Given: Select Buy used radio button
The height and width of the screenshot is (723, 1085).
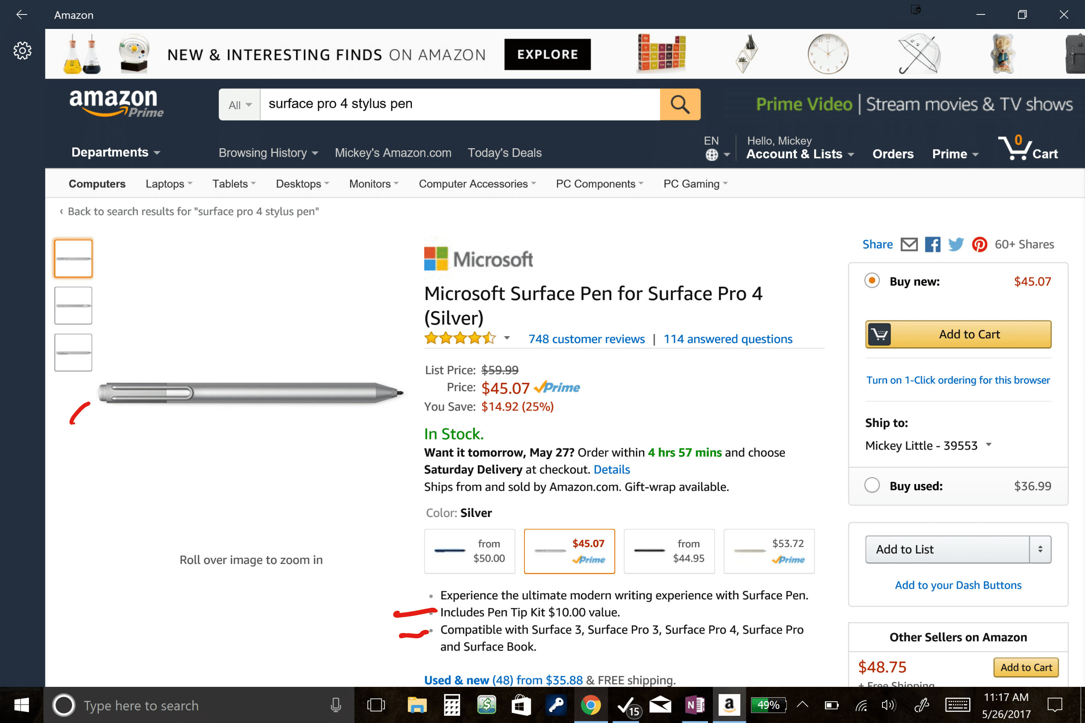Looking at the screenshot, I should 872,485.
